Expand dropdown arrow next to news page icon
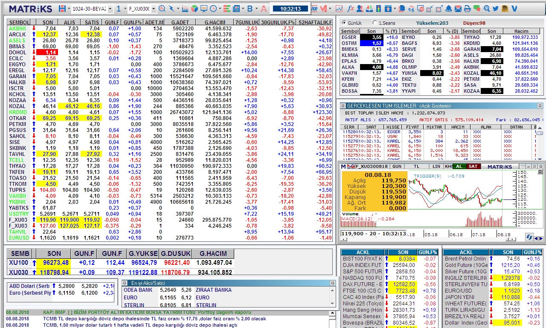 click(243, 9)
